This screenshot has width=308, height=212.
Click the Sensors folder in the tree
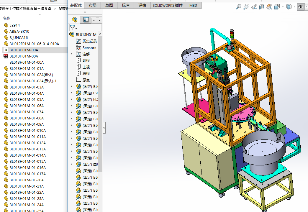pos(89,48)
